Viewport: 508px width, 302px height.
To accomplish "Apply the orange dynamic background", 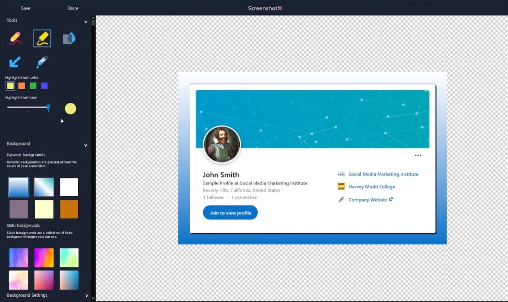I will tap(69, 209).
